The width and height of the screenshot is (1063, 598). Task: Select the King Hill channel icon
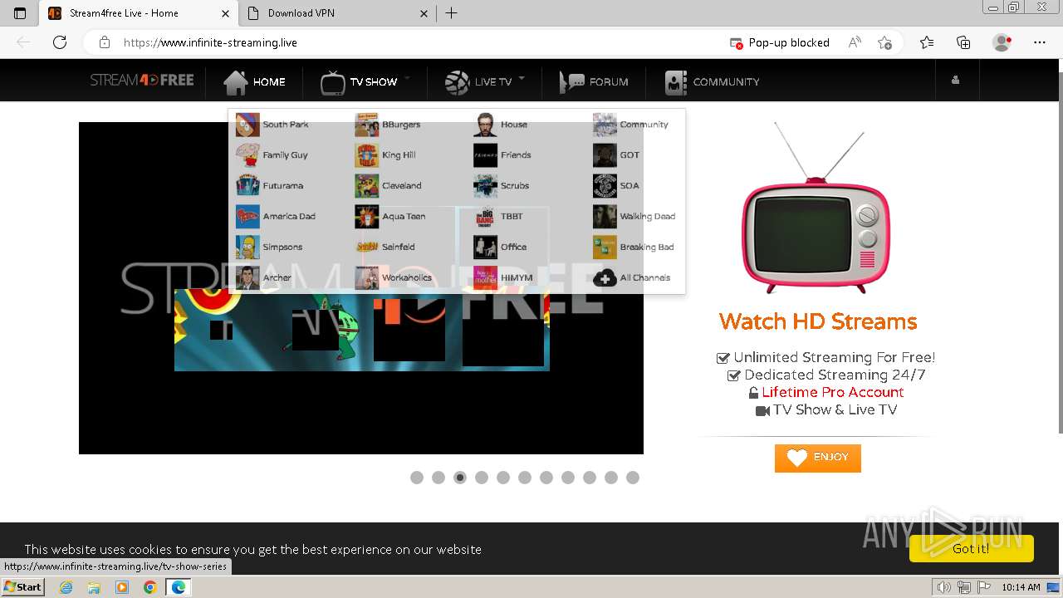pyautogui.click(x=366, y=155)
